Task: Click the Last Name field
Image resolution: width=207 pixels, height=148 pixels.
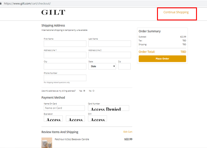Action: tap(110, 44)
